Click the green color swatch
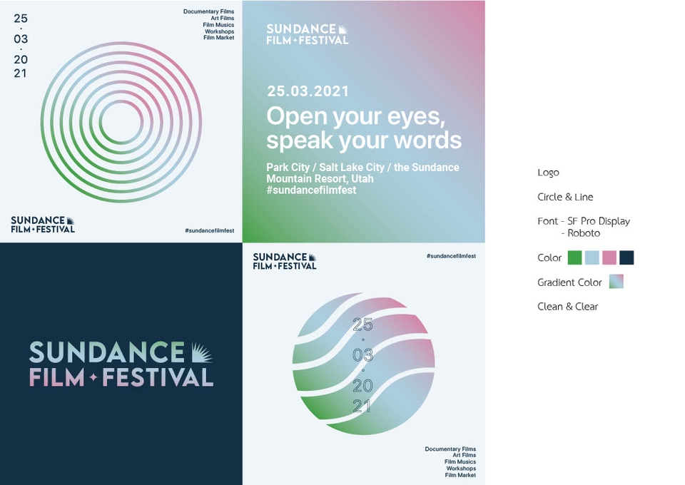 tap(574, 257)
